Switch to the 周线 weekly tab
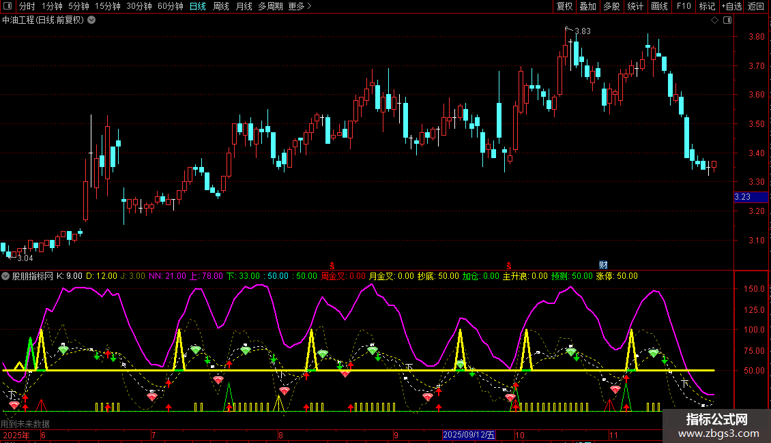Image resolution: width=771 pixels, height=443 pixels. 221,6
